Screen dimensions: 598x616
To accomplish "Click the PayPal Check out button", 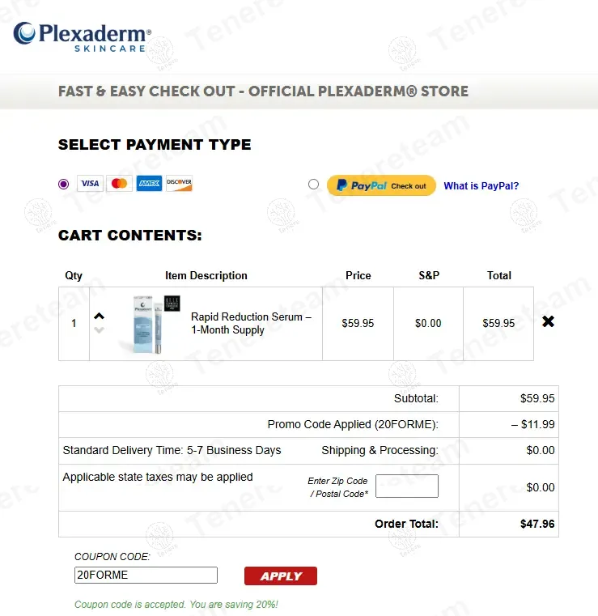I will (x=381, y=185).
